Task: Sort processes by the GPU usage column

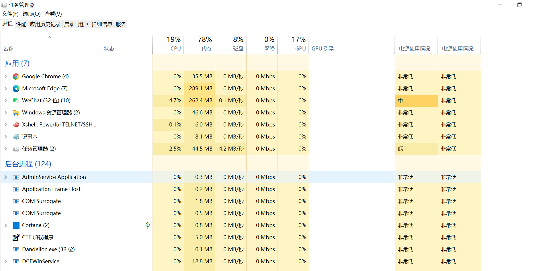Action: tap(293, 44)
